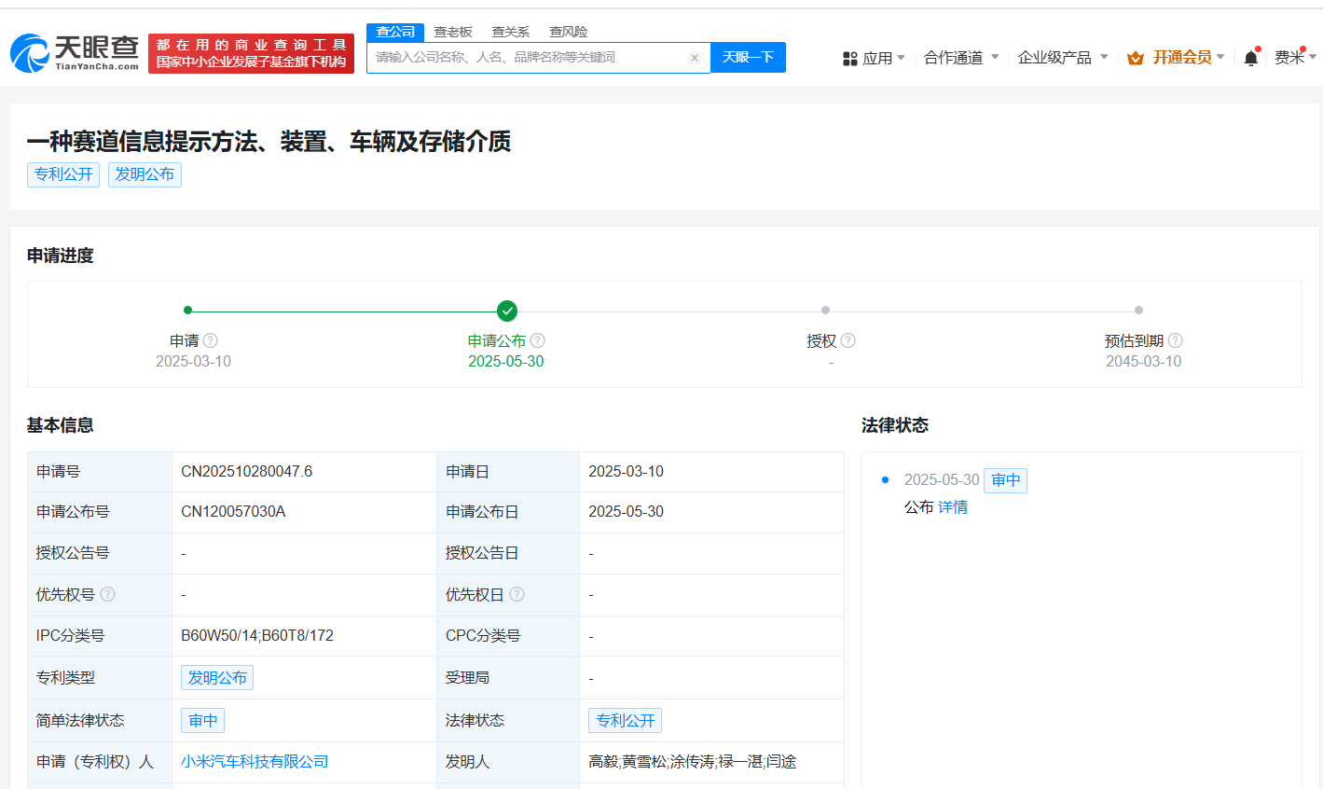Image resolution: width=1323 pixels, height=789 pixels.
Task: Click the 受理局 field label
Action: pos(467,678)
